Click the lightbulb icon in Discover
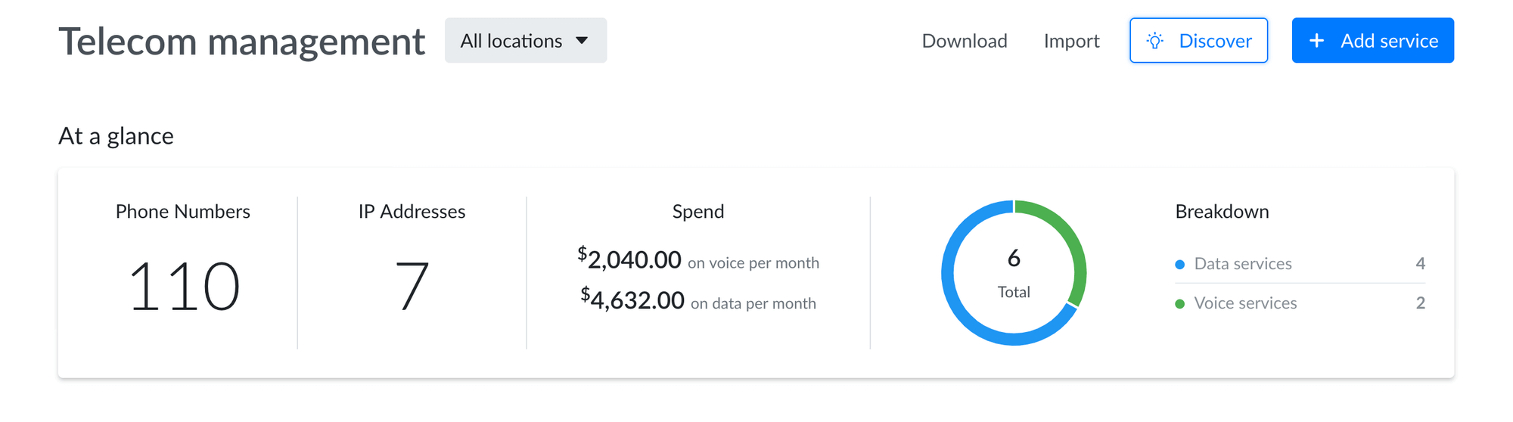The height and width of the screenshot is (422, 1513). (1154, 41)
